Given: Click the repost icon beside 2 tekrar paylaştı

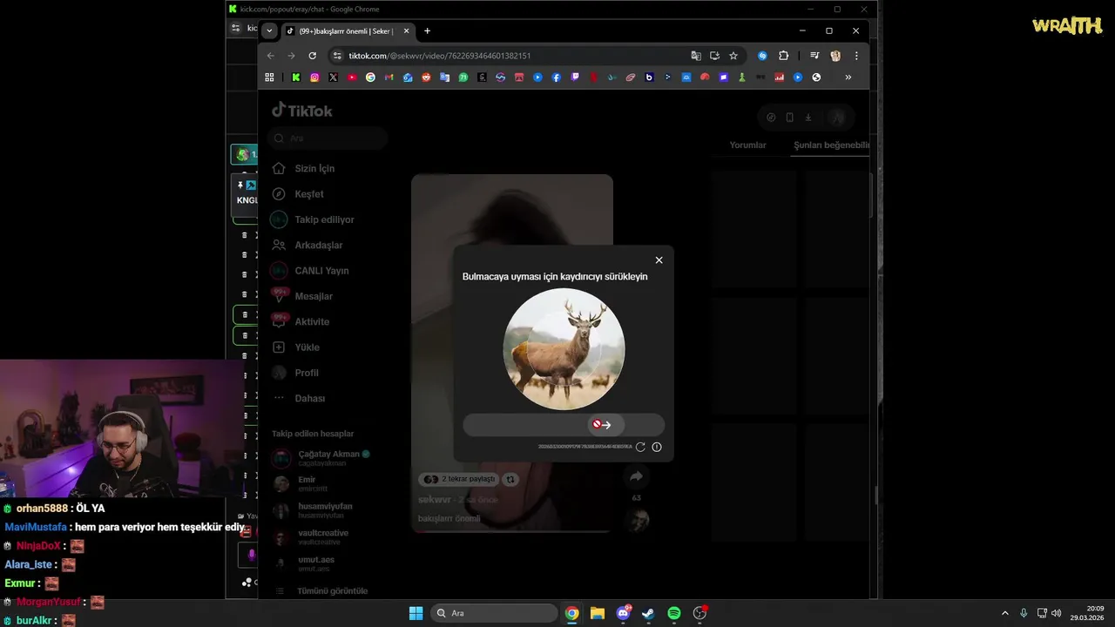Looking at the screenshot, I should (510, 479).
